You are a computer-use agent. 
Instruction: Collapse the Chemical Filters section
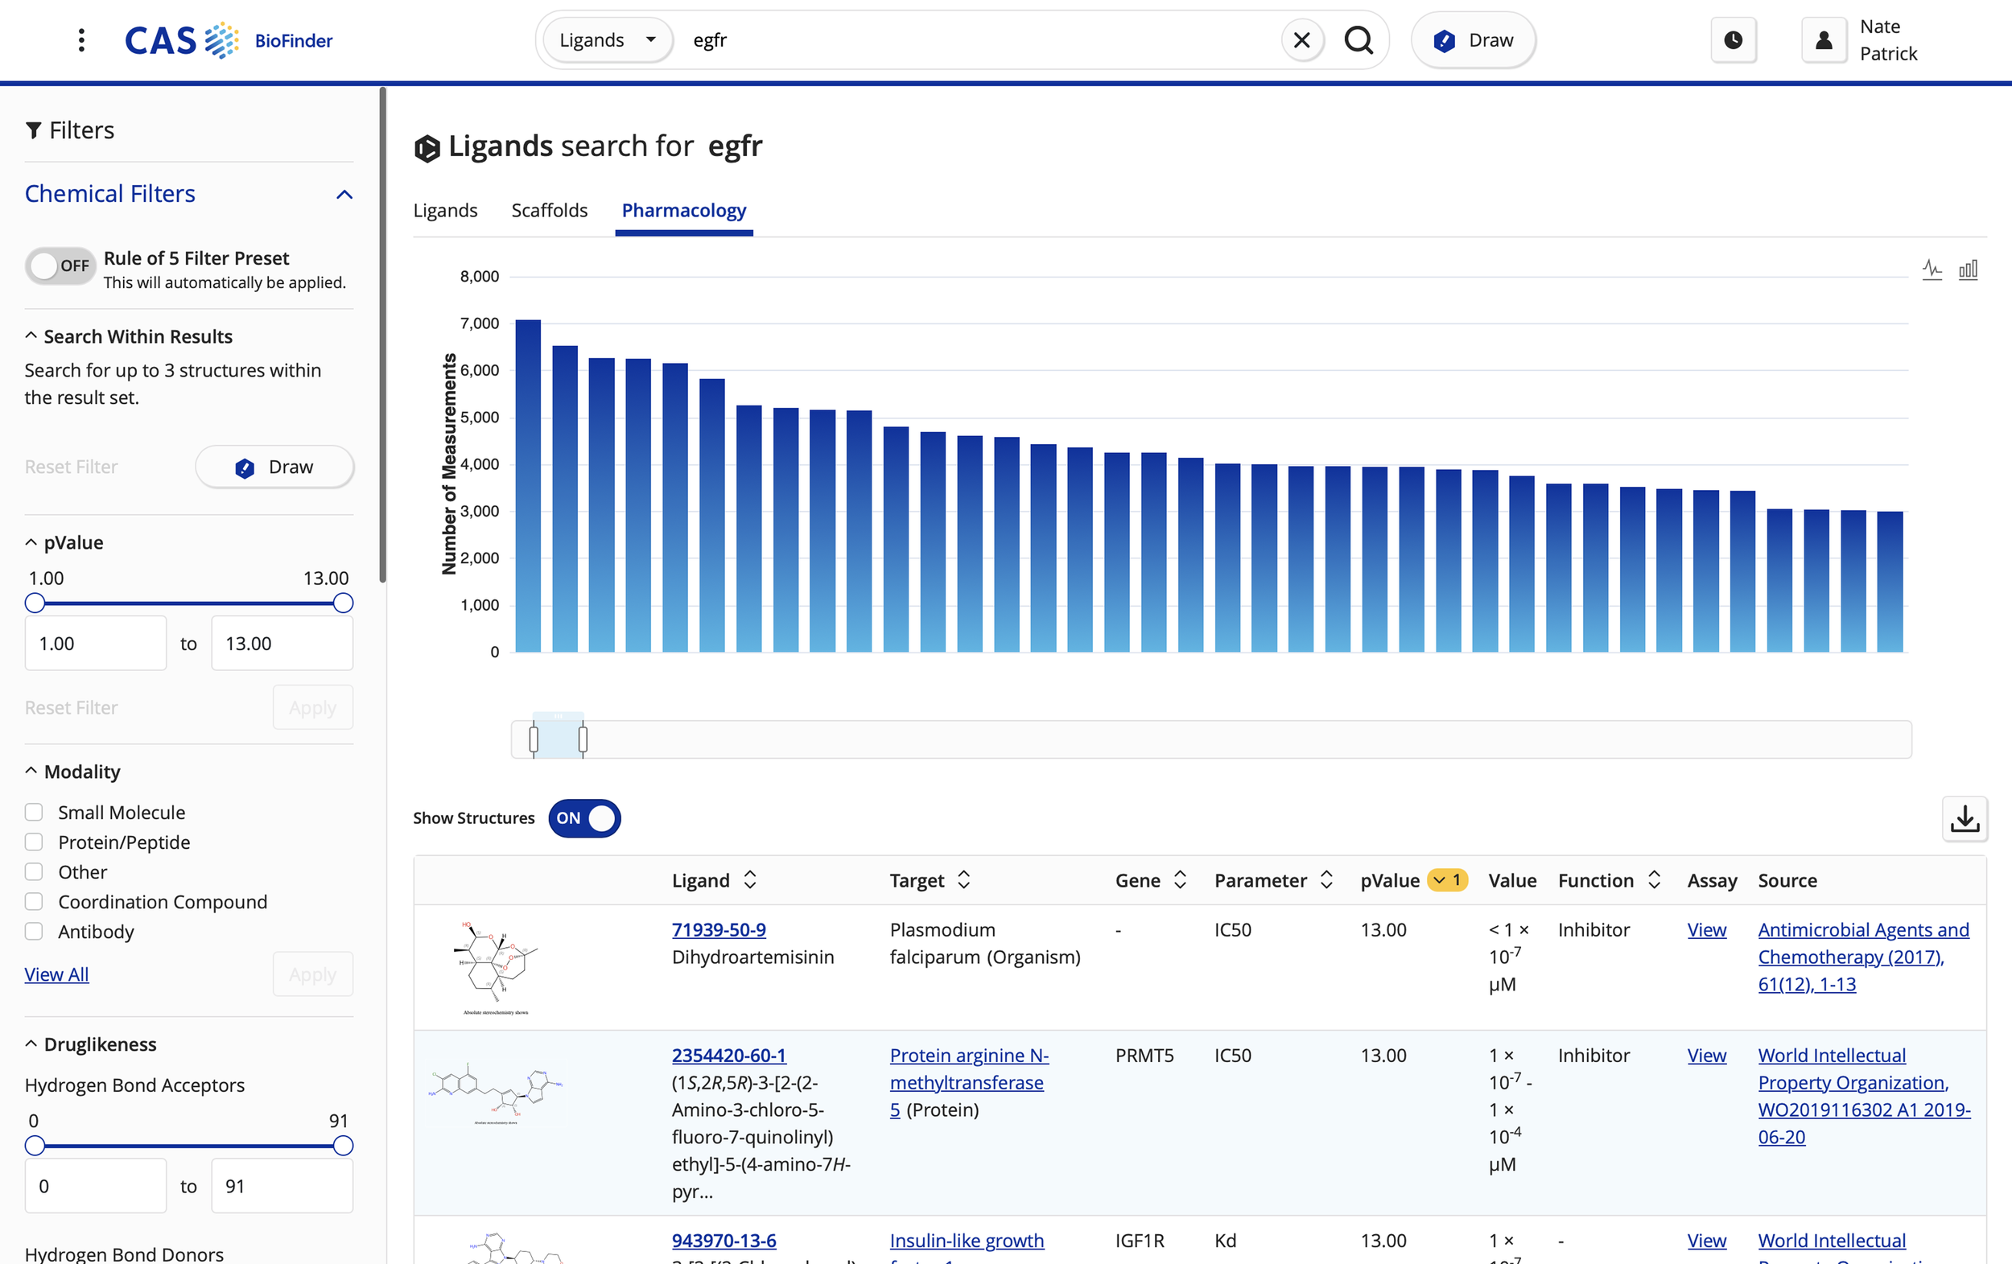point(344,193)
